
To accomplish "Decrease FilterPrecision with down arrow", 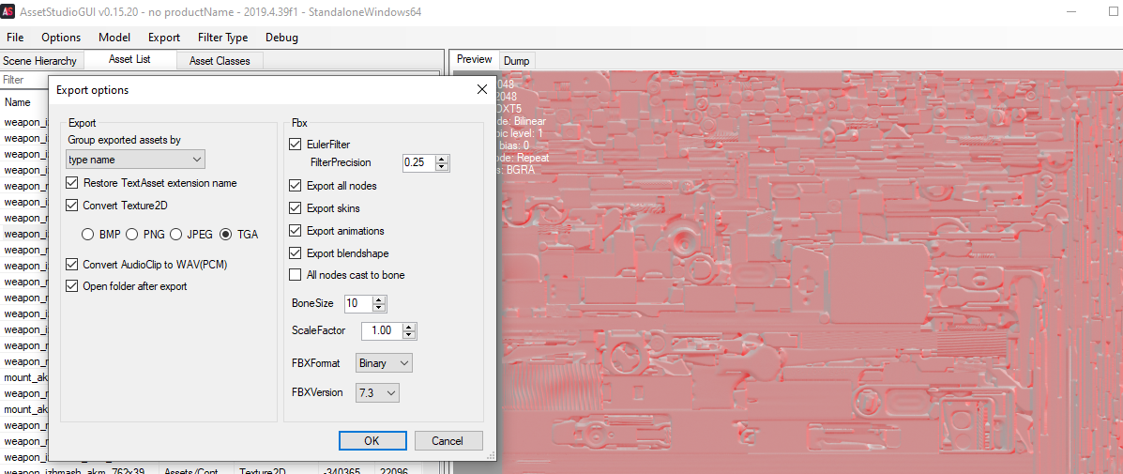I will 442,167.
